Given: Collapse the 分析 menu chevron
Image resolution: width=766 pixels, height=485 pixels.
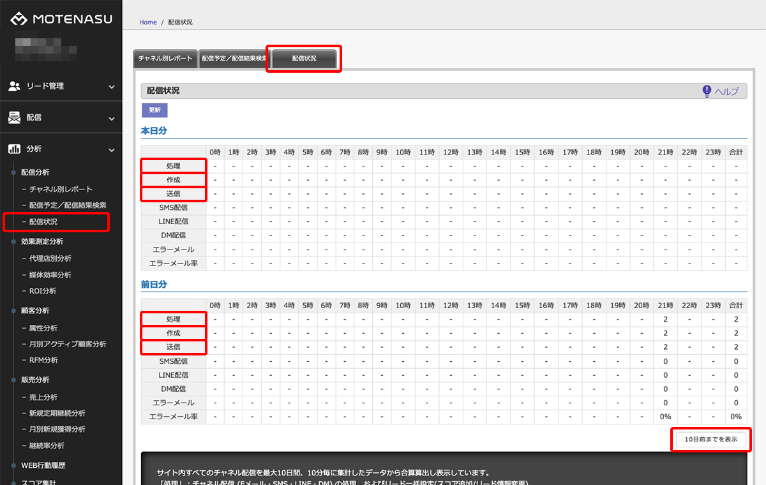Looking at the screenshot, I should (x=112, y=150).
